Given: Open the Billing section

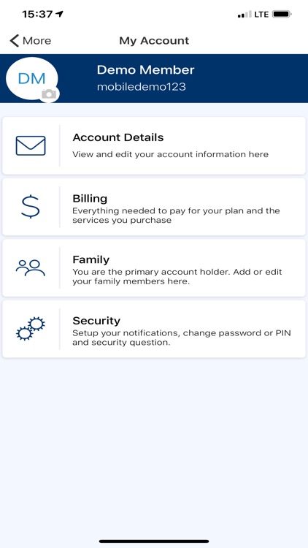Looking at the screenshot, I should coord(154,207).
